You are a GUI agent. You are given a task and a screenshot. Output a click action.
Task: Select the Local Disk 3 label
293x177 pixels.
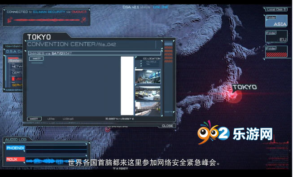276,9
